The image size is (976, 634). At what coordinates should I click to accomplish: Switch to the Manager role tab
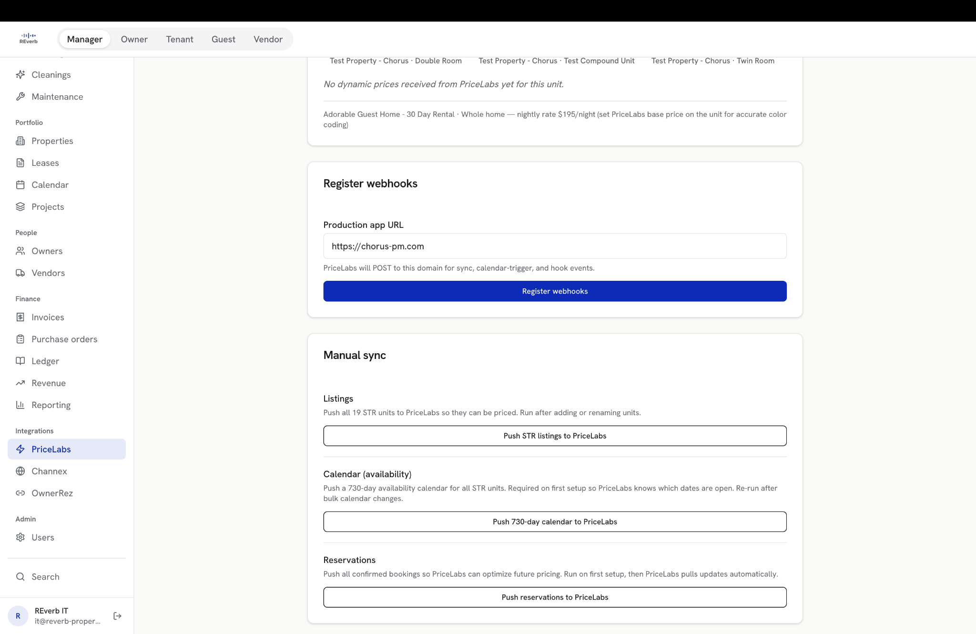click(85, 39)
